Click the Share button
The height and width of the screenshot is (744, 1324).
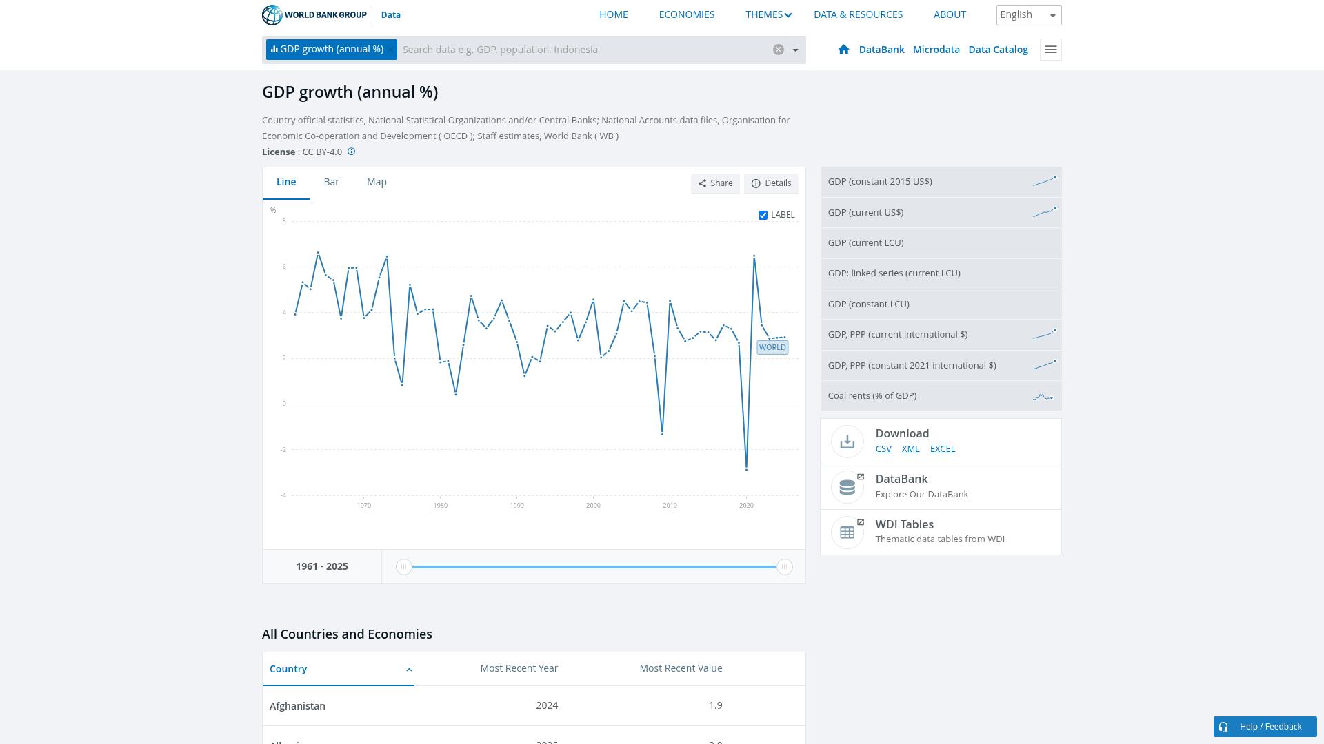[715, 183]
